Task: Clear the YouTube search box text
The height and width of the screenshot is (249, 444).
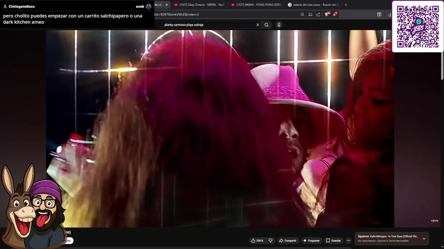Action: [x=258, y=25]
